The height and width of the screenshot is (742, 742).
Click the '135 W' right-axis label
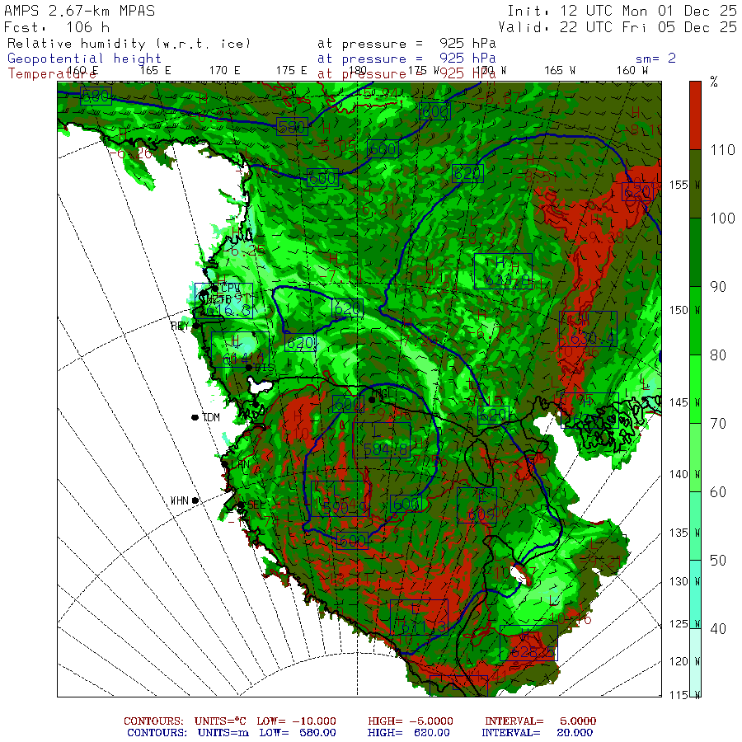(685, 533)
